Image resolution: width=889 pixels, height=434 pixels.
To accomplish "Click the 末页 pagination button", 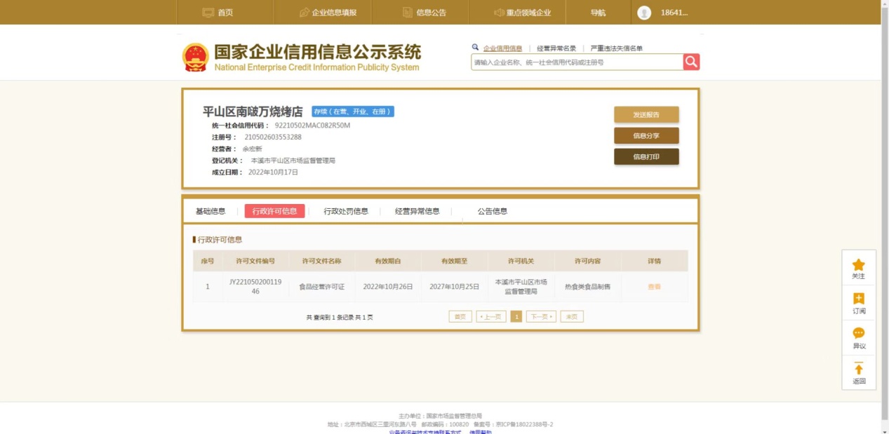I will 572,317.
